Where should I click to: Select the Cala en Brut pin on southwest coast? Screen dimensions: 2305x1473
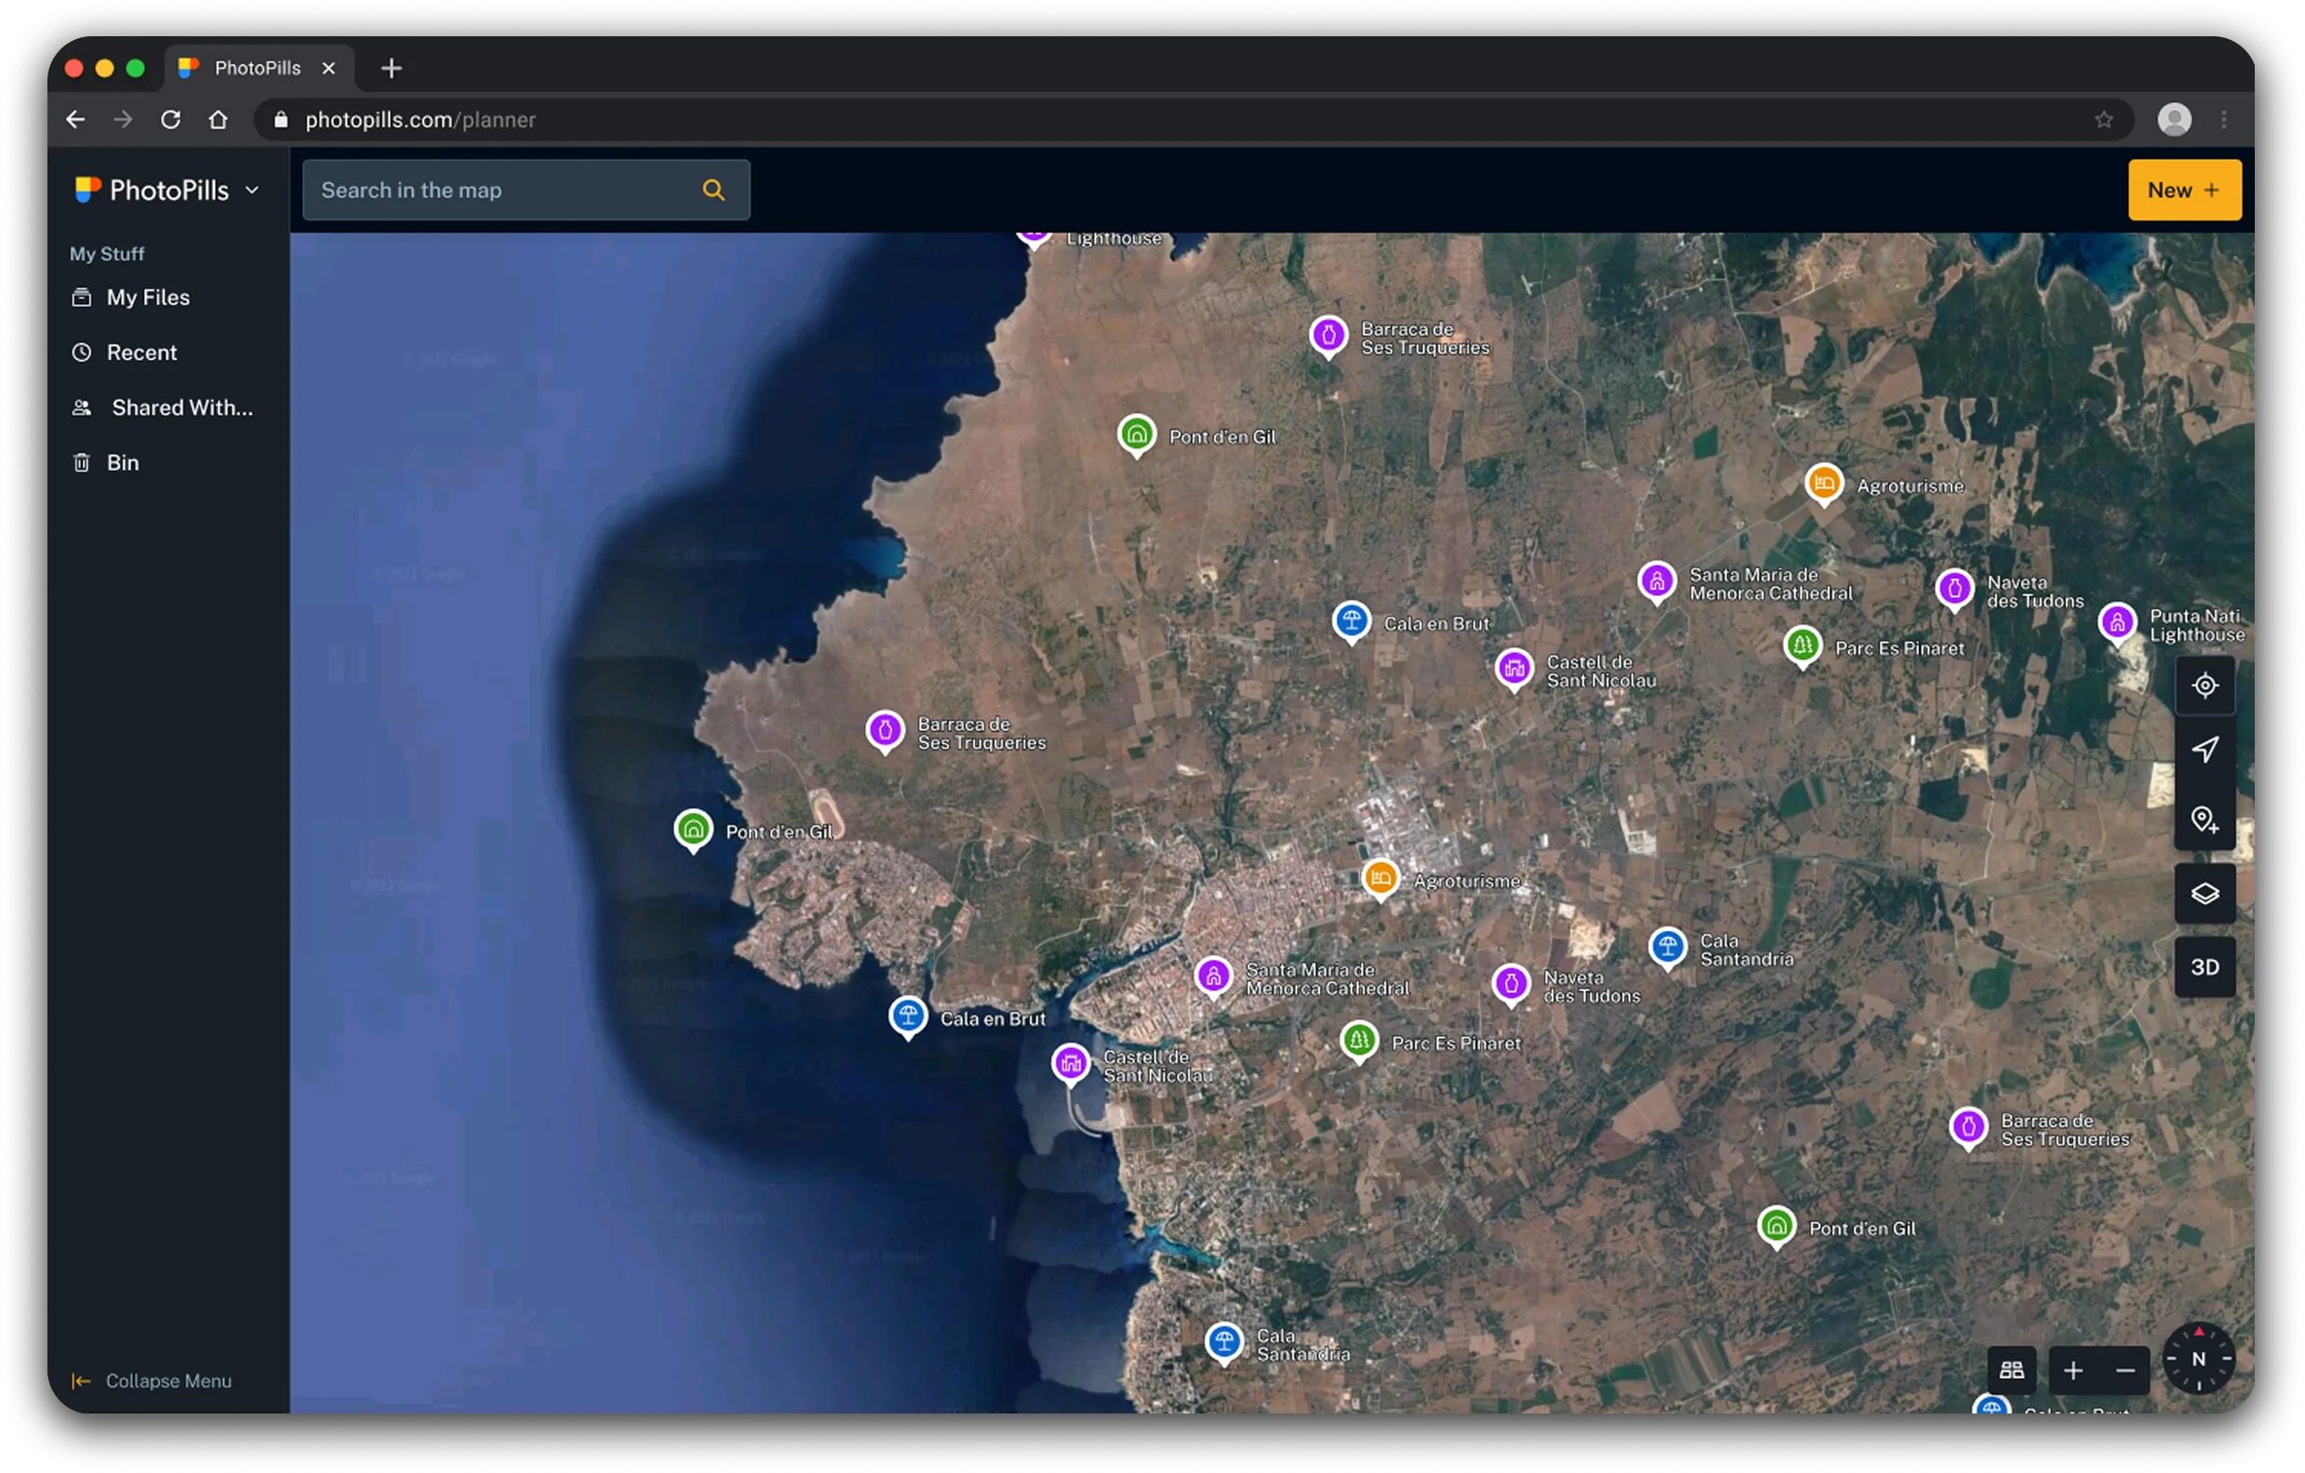(x=908, y=1016)
